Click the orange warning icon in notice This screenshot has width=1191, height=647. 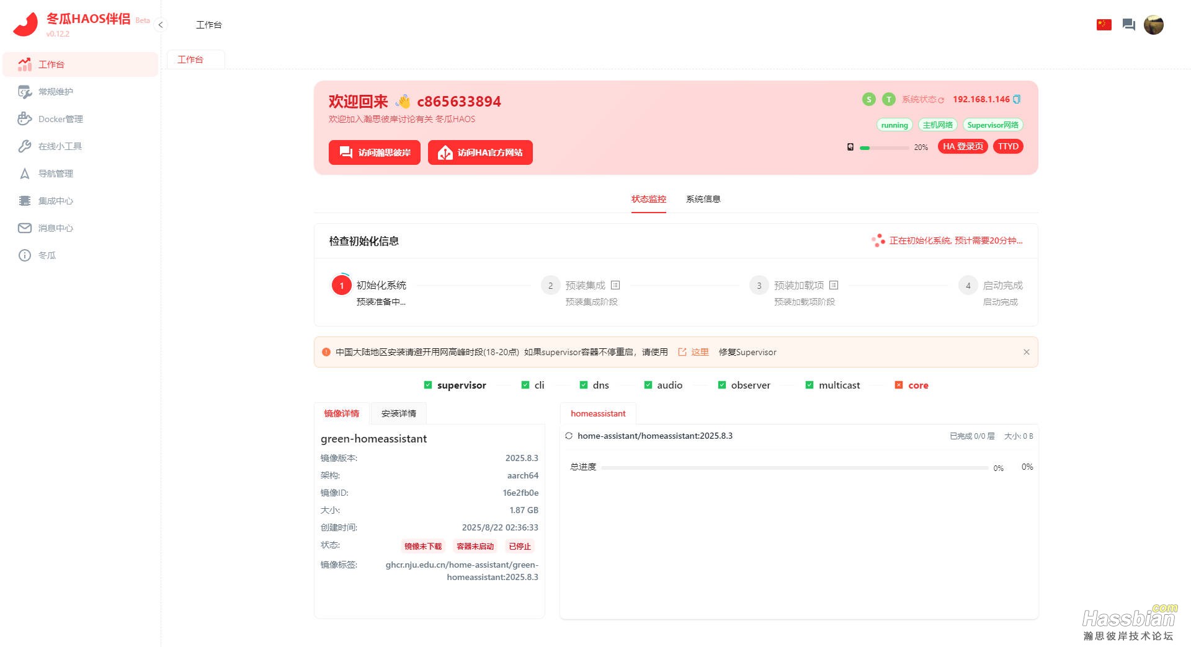click(x=326, y=352)
